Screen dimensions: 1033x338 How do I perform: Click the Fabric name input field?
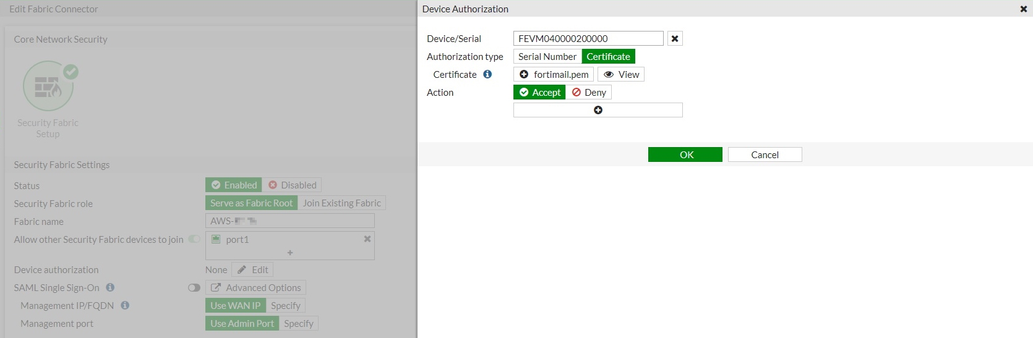290,221
